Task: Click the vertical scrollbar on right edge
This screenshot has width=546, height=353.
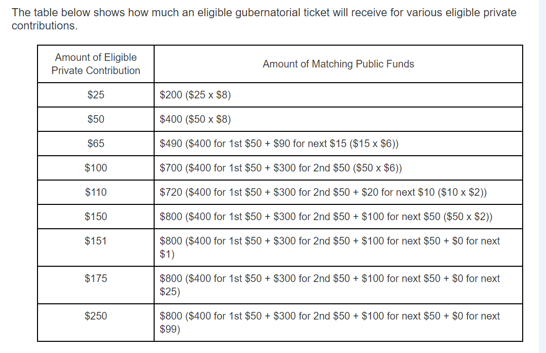Action: (x=542, y=176)
